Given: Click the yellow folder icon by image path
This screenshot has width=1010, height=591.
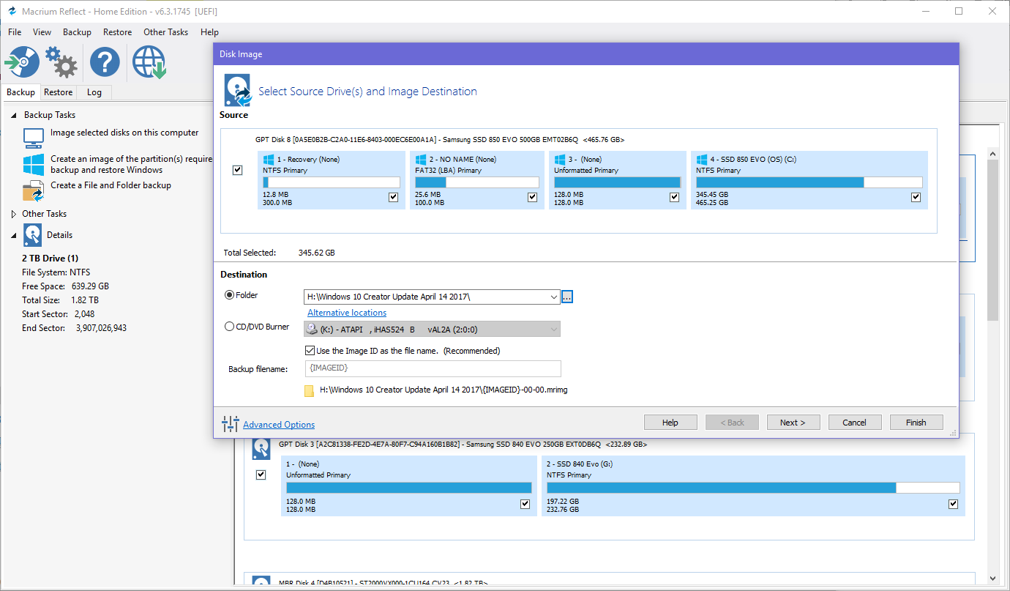Looking at the screenshot, I should pos(309,390).
